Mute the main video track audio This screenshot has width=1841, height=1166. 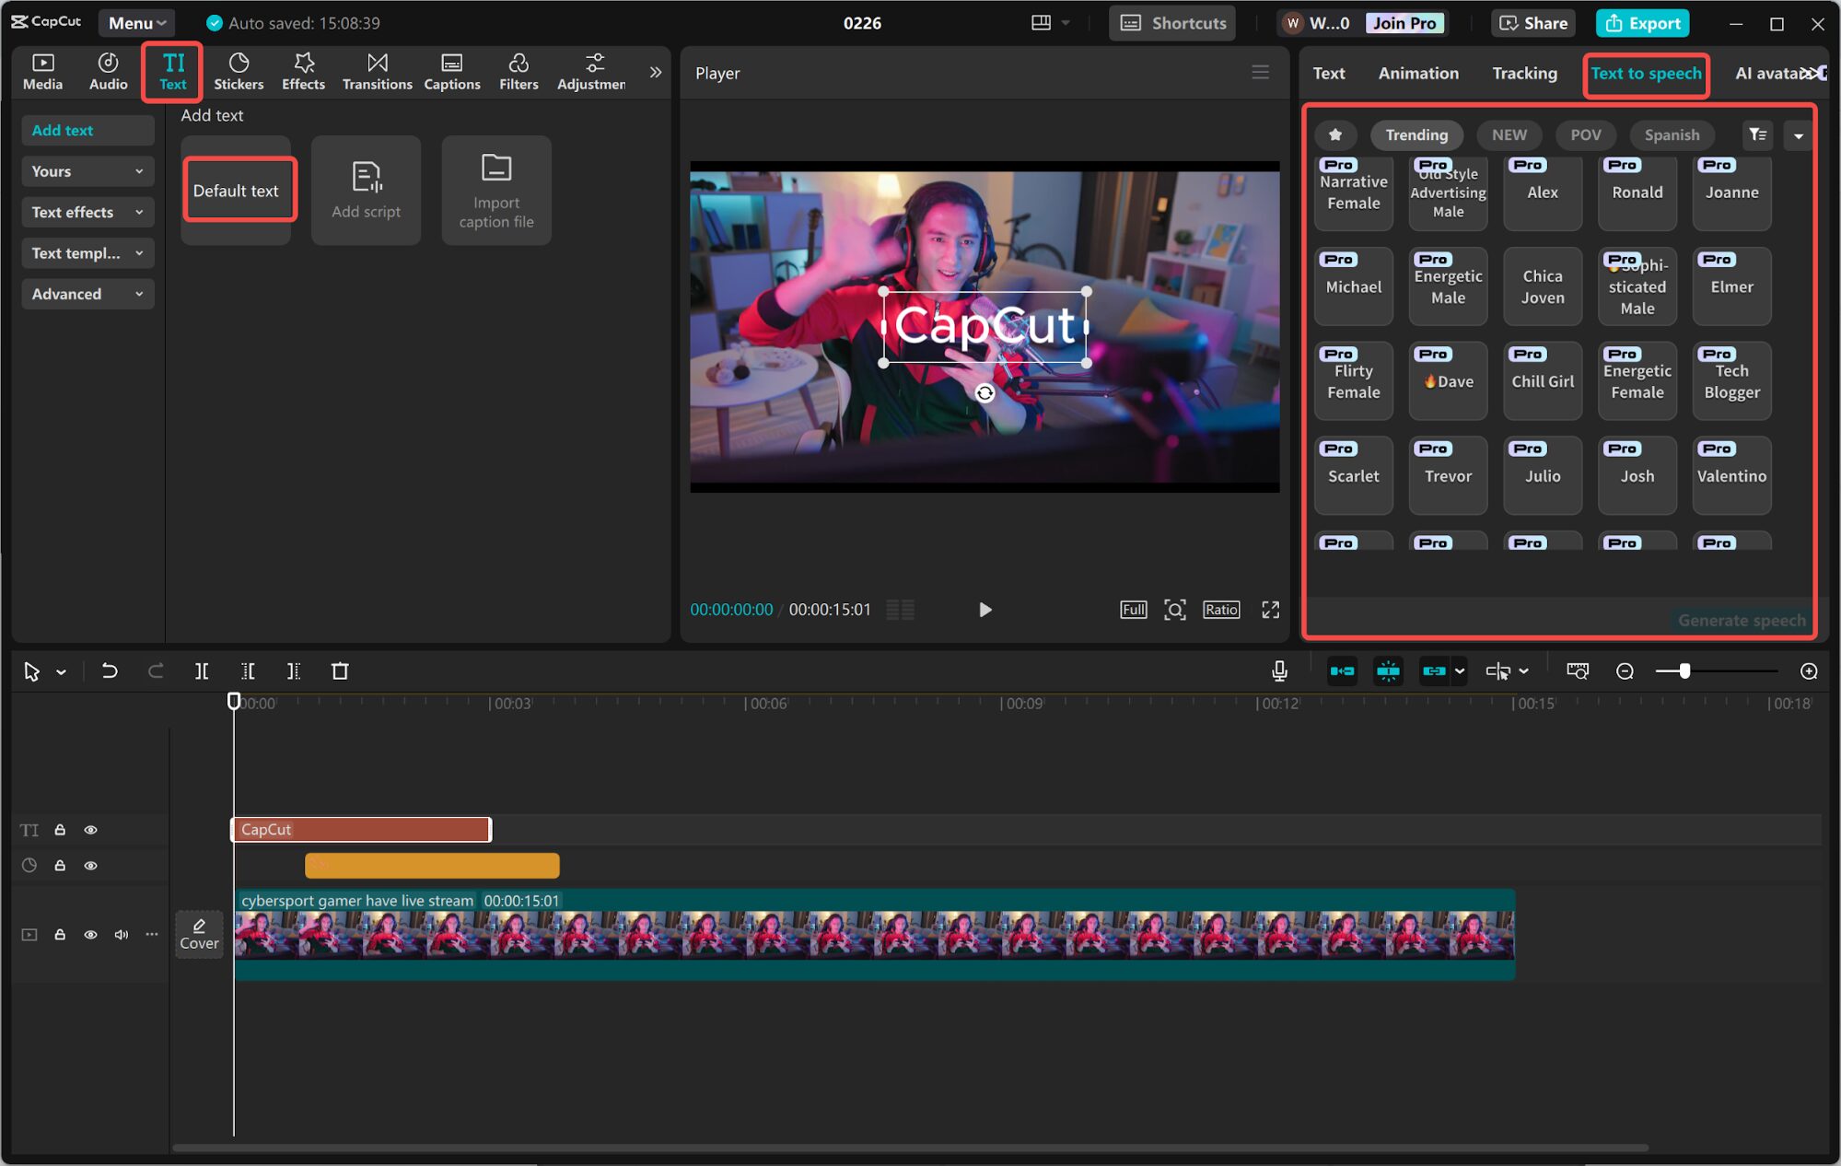click(x=121, y=935)
